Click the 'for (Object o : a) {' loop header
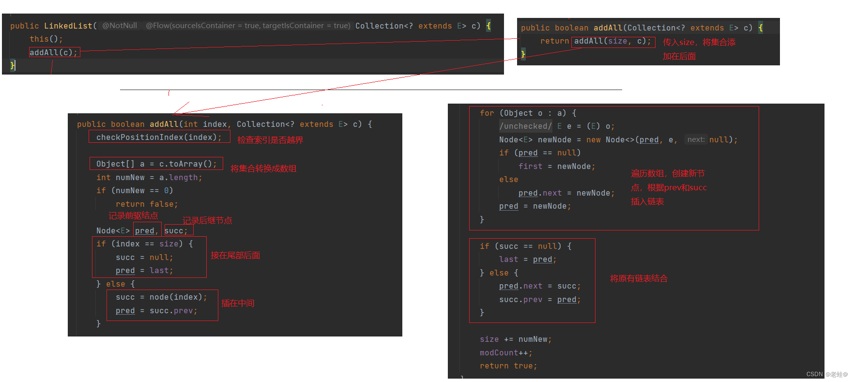Viewport: 855px width, 382px height. tap(528, 113)
